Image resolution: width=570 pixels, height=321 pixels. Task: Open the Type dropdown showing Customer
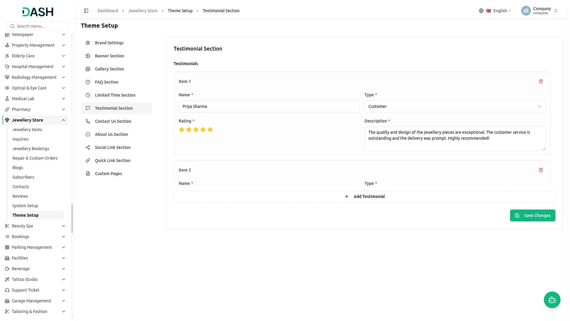click(x=455, y=106)
